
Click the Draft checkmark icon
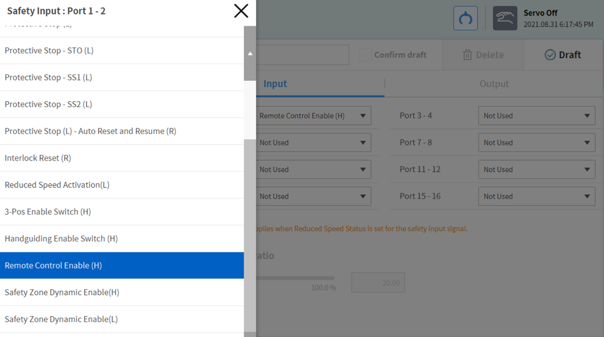pyautogui.click(x=550, y=55)
